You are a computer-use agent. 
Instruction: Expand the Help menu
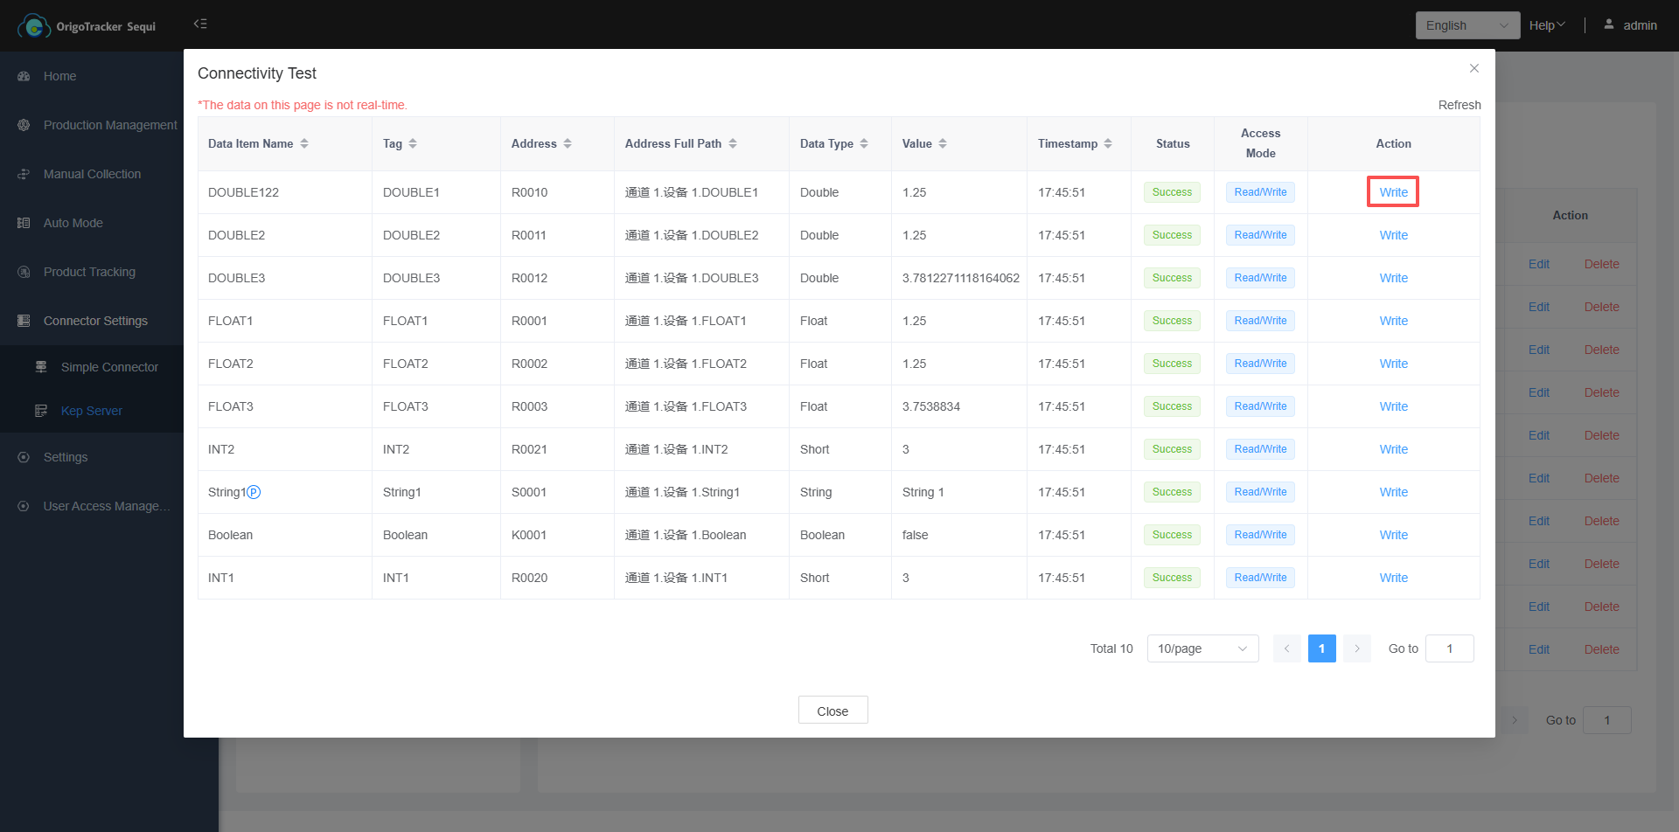coord(1546,25)
